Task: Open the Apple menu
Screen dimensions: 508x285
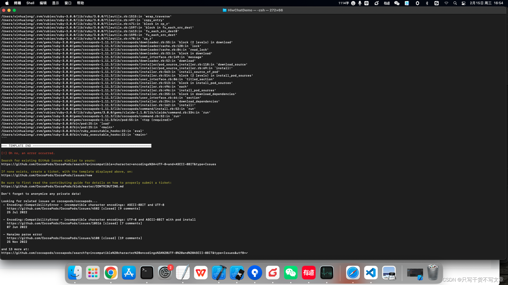Action: coord(7,3)
